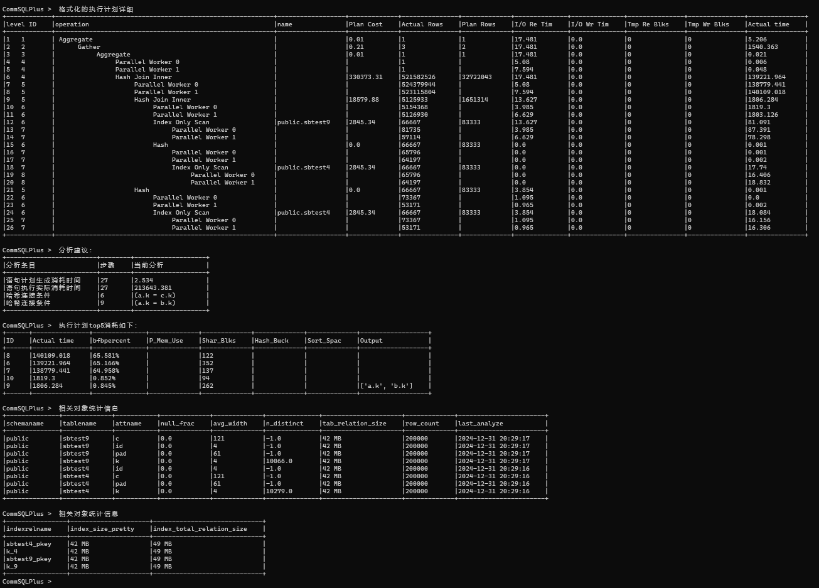Click the 'Actual Rows' column header
The height and width of the screenshot is (588, 819).
click(x=422, y=24)
